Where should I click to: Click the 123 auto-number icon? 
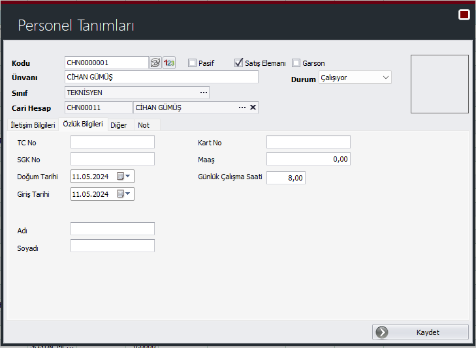pyautogui.click(x=169, y=63)
